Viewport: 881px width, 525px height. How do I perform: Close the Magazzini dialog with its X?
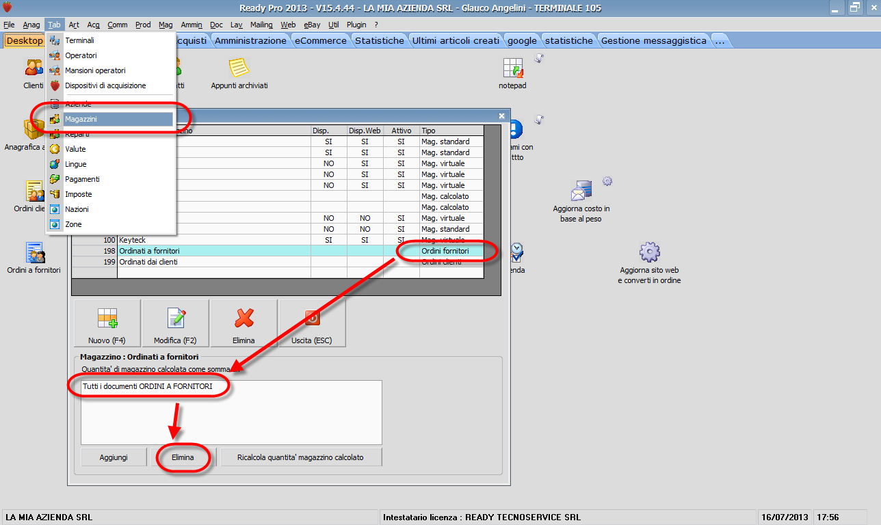501,116
